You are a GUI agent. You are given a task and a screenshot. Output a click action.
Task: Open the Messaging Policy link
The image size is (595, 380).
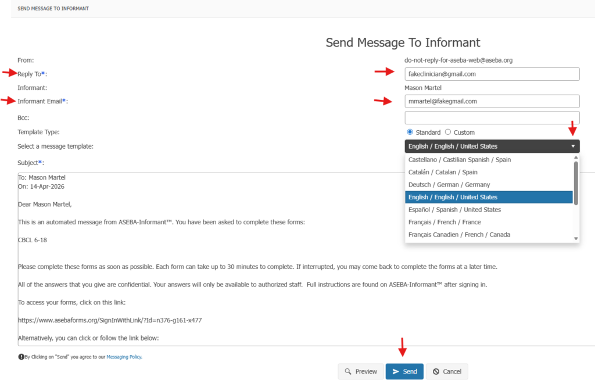(x=124, y=357)
